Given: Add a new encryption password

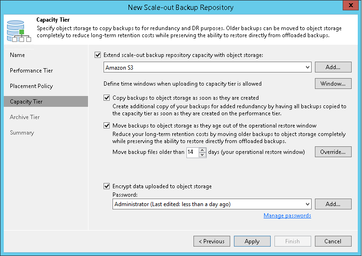Looking at the screenshot, I should [x=333, y=204].
